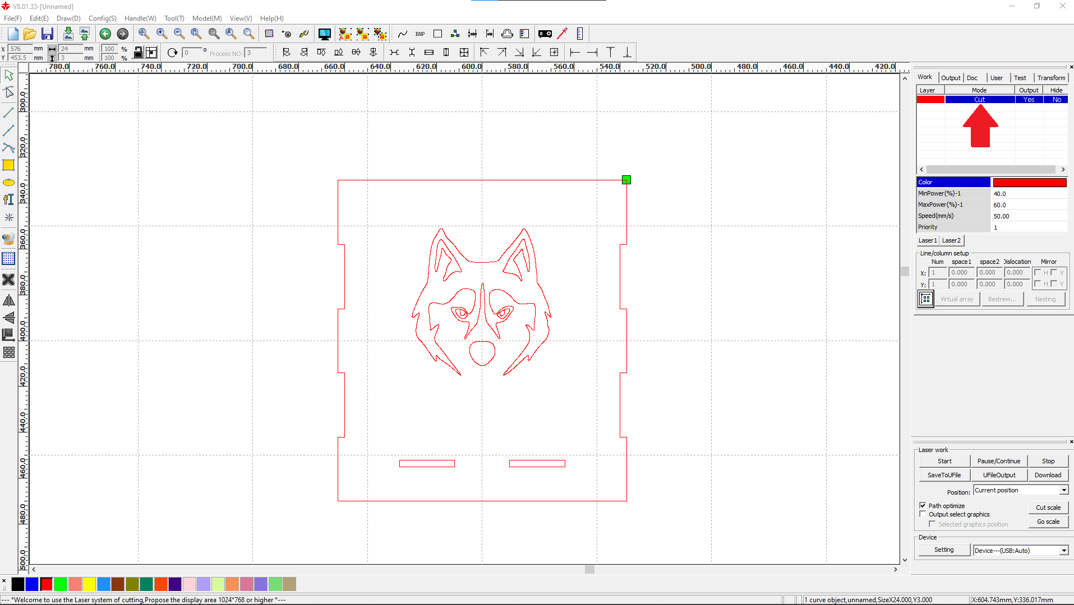Switch to the Transform tab

coord(1050,78)
